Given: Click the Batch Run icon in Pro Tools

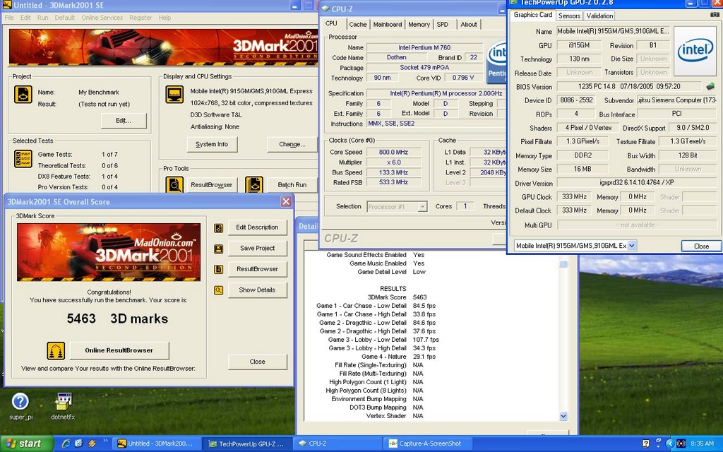Looking at the screenshot, I should tap(254, 185).
